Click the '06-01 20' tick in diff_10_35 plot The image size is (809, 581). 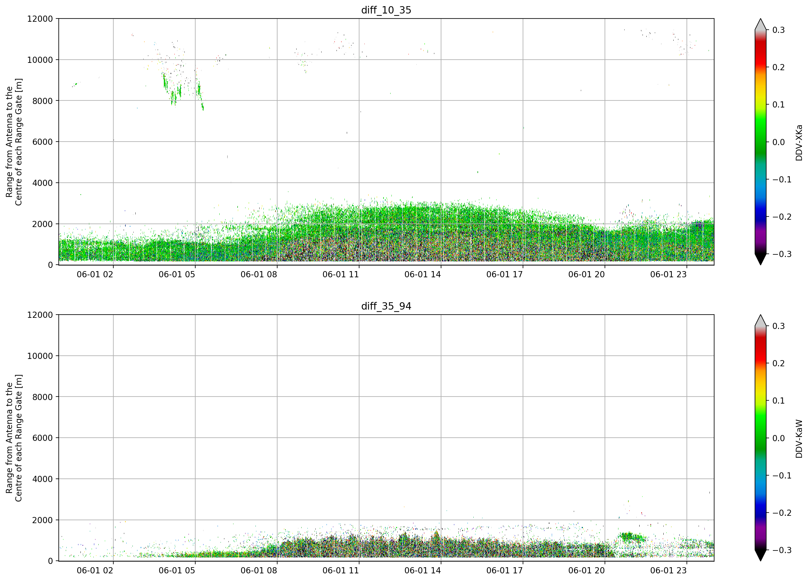tap(587, 274)
